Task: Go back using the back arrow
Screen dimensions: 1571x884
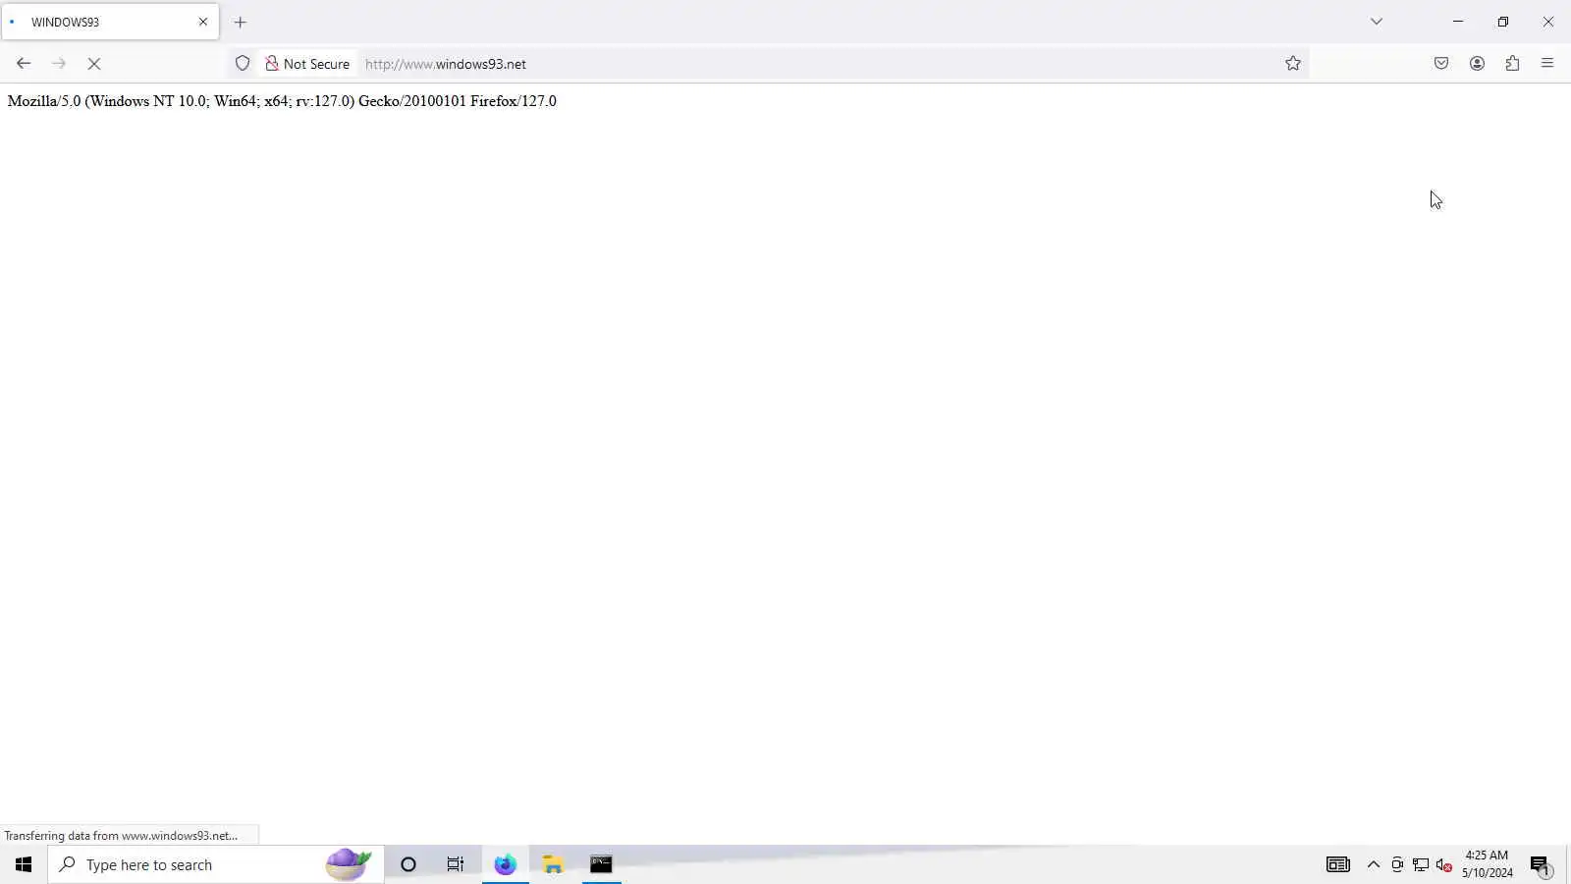Action: (x=24, y=64)
